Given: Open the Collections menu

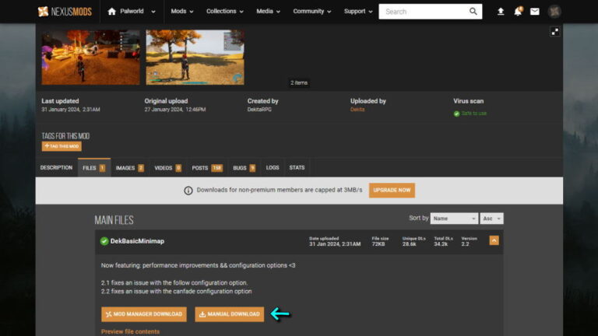Looking at the screenshot, I should [224, 12].
